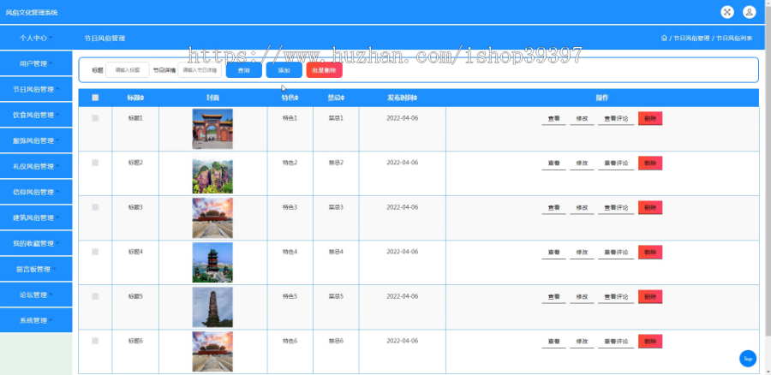The height and width of the screenshot is (375, 771).
Task: Click 查看评论 for the 标题3 row
Action: (616, 208)
